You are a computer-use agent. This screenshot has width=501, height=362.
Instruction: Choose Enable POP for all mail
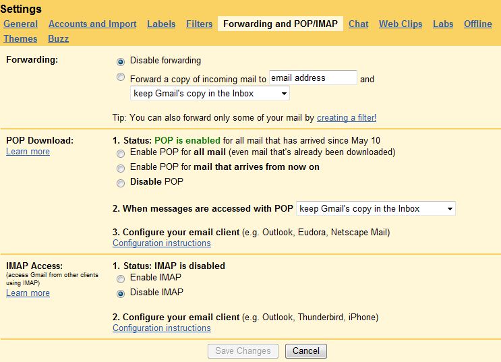[x=121, y=154]
